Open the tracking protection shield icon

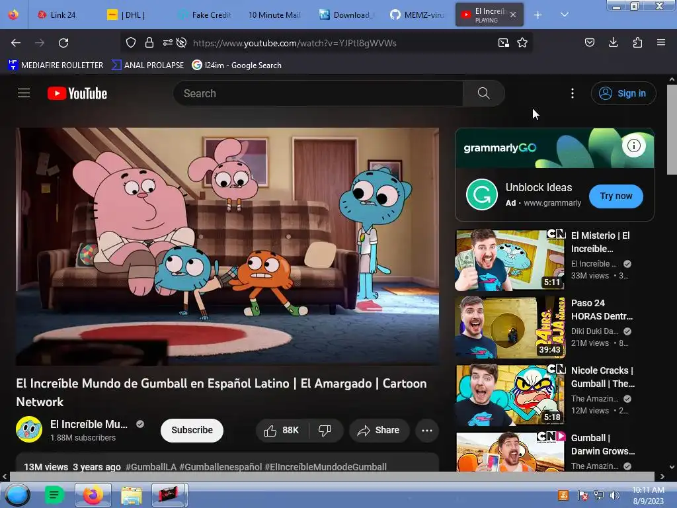tap(131, 42)
